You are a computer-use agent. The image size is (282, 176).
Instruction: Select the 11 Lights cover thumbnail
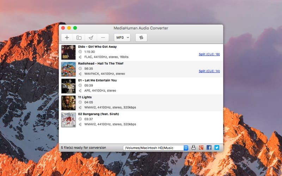point(68,103)
